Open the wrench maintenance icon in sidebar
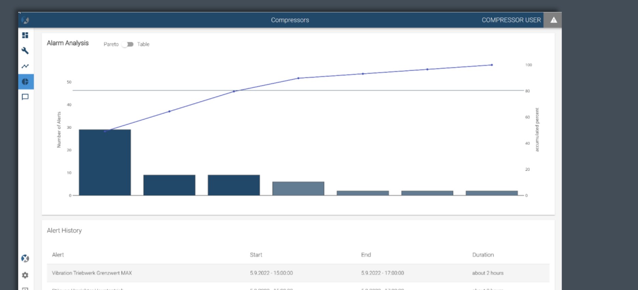Screen dimensions: 638x290 (x=25, y=51)
